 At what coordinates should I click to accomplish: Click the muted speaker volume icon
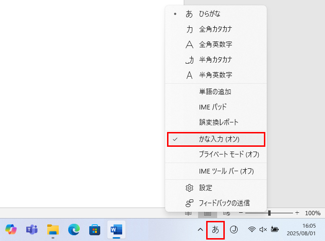pyautogui.click(x=263, y=230)
